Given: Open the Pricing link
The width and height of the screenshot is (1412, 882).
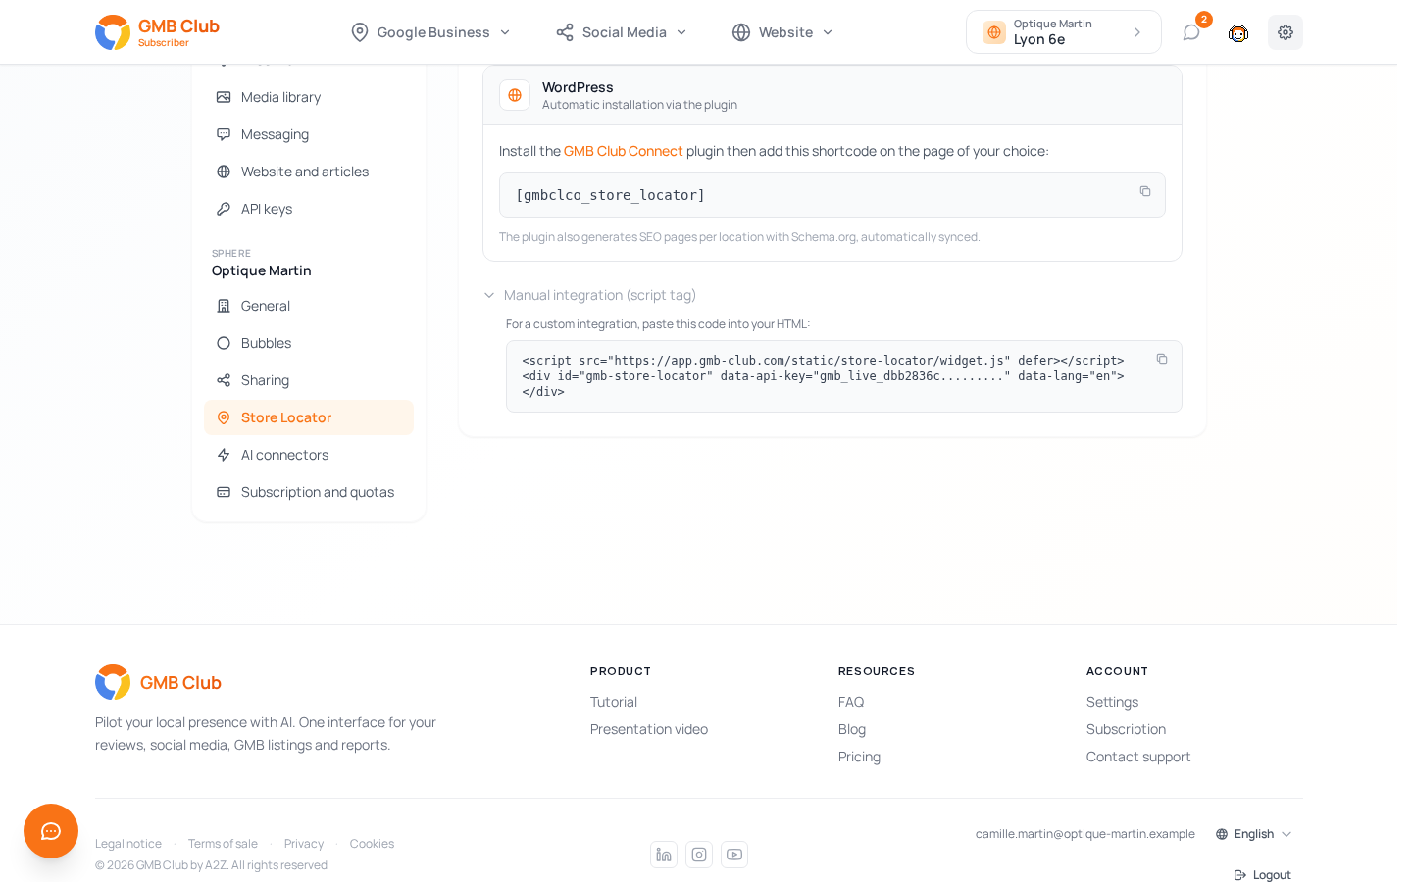Looking at the screenshot, I should (859, 757).
